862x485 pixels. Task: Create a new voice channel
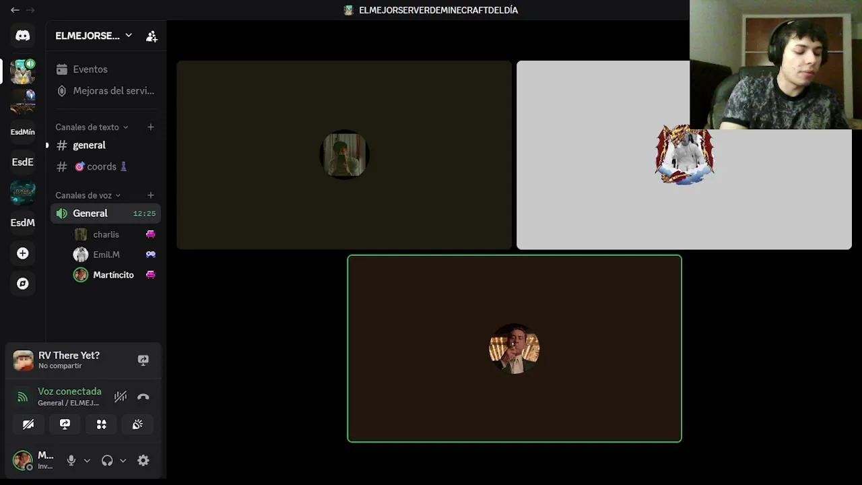click(151, 195)
